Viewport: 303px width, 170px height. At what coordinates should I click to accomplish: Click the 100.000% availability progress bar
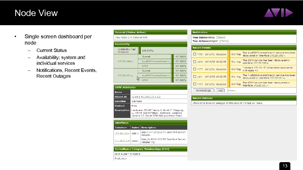point(147,50)
